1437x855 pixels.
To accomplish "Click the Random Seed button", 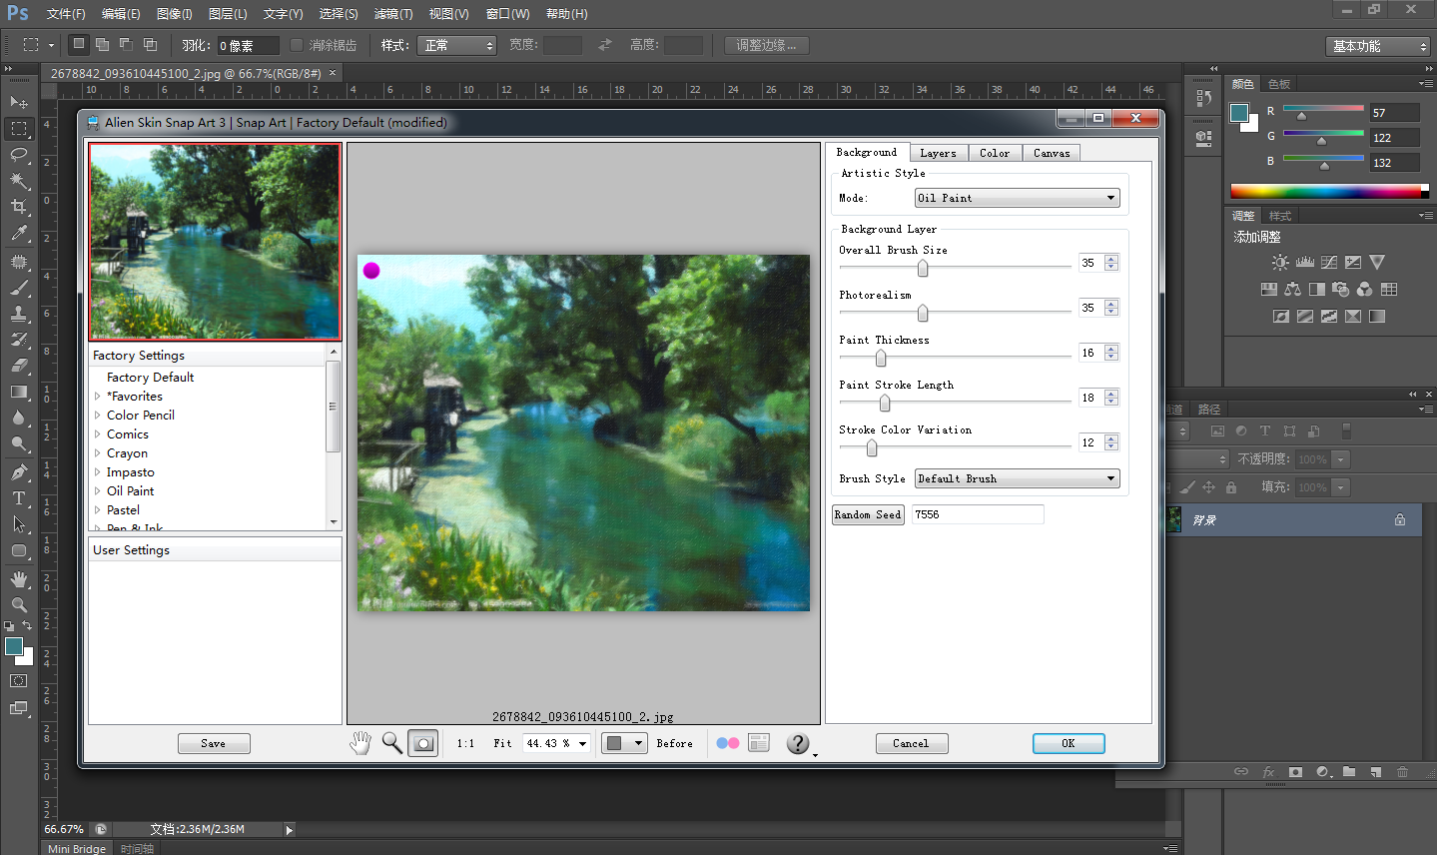I will click(x=868, y=514).
